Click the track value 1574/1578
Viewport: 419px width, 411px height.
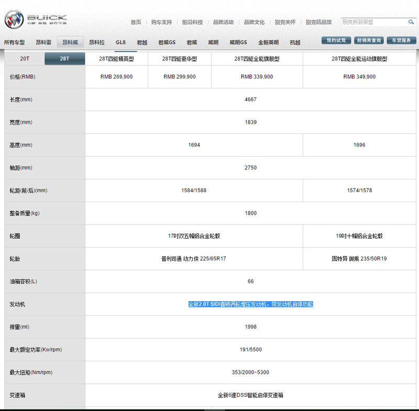359,191
